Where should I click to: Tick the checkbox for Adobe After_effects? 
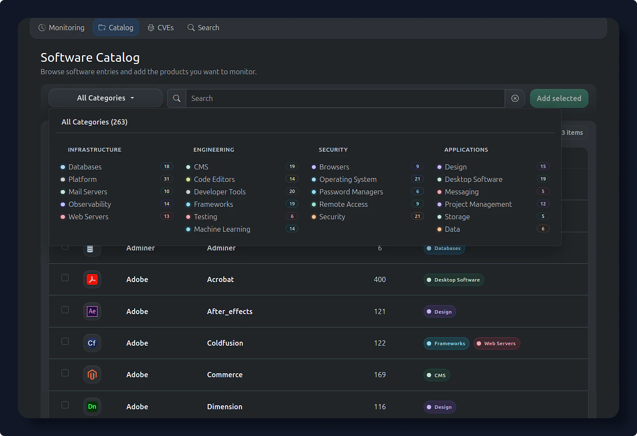65,310
